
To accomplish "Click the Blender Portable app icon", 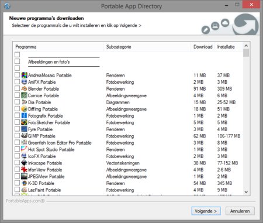I will click(24, 88).
